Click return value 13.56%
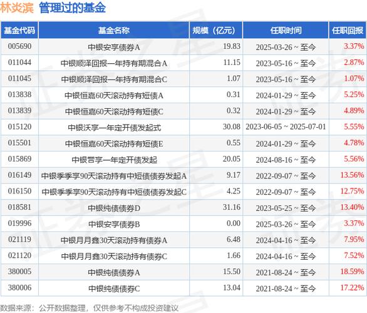The image size is (367, 313). [352, 175]
